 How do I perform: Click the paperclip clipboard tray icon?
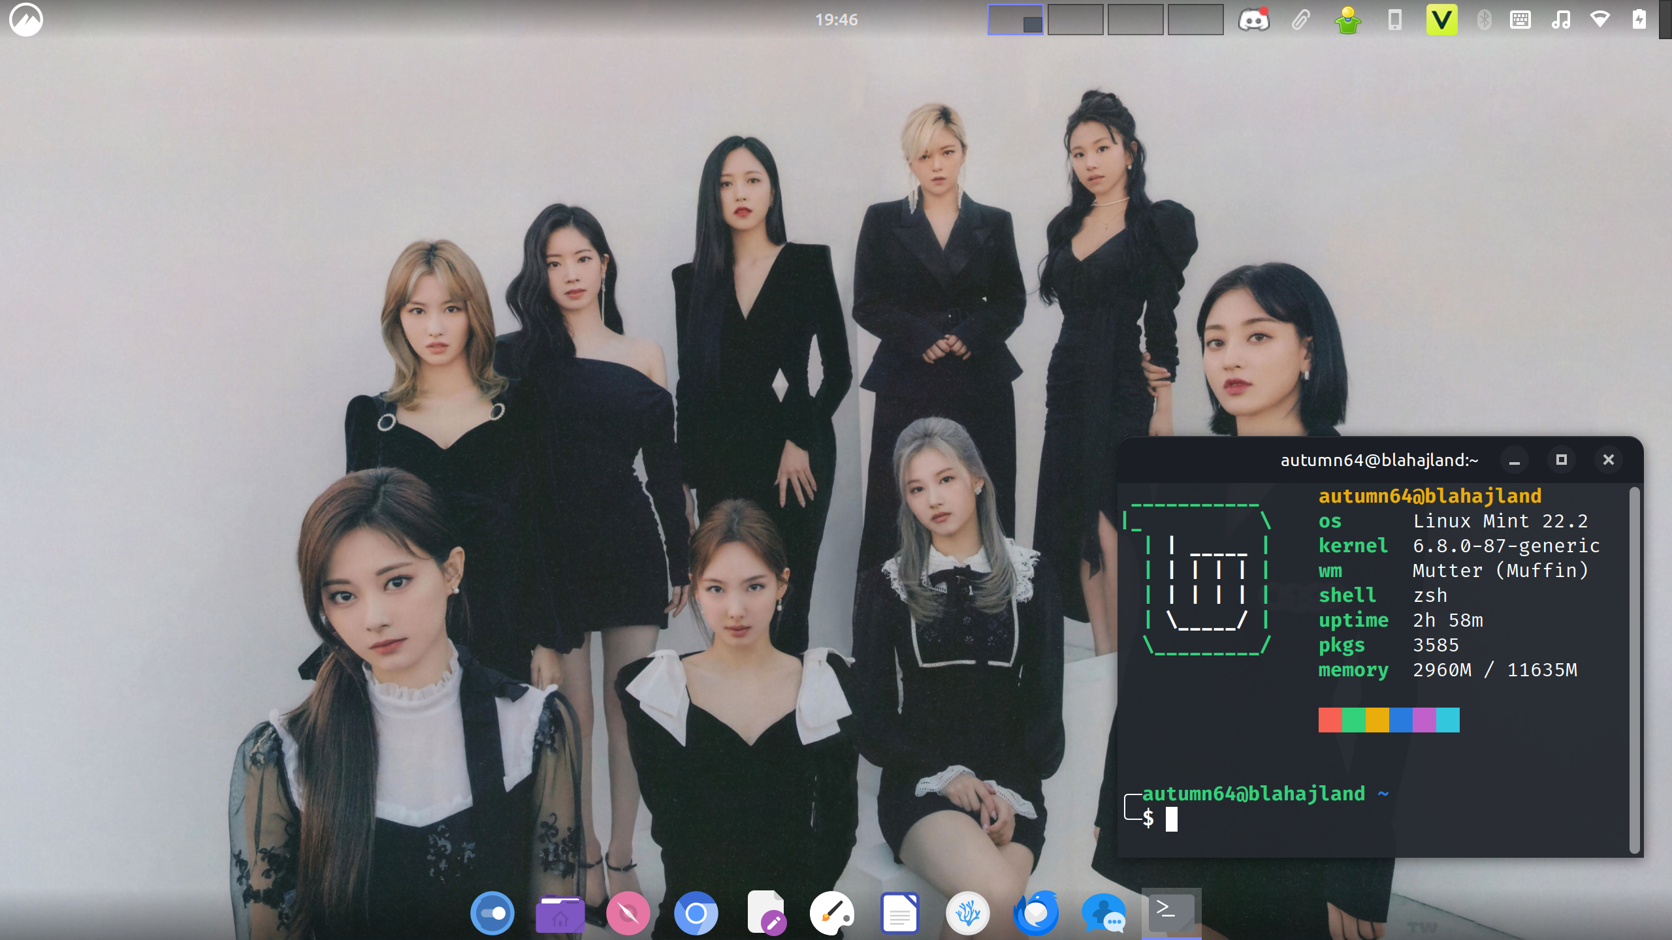tap(1300, 20)
